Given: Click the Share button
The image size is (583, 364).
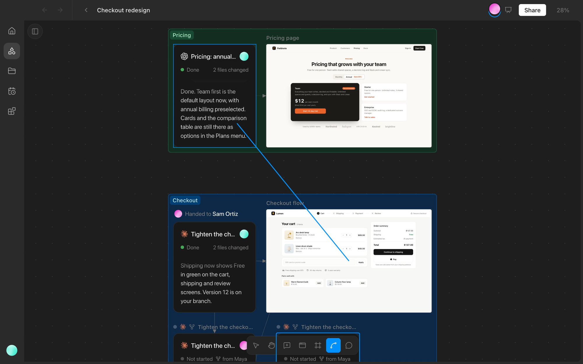Looking at the screenshot, I should click(x=532, y=10).
